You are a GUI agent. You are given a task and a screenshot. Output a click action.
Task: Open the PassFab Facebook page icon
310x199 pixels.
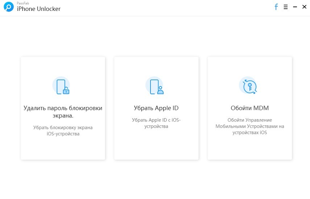click(276, 7)
